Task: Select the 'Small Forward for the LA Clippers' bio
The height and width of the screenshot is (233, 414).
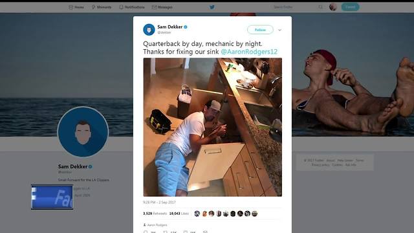Action: (x=83, y=180)
